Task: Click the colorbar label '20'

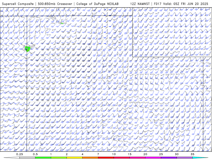Action: coord(145,154)
